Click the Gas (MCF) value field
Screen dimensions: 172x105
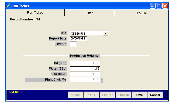click(x=85, y=74)
